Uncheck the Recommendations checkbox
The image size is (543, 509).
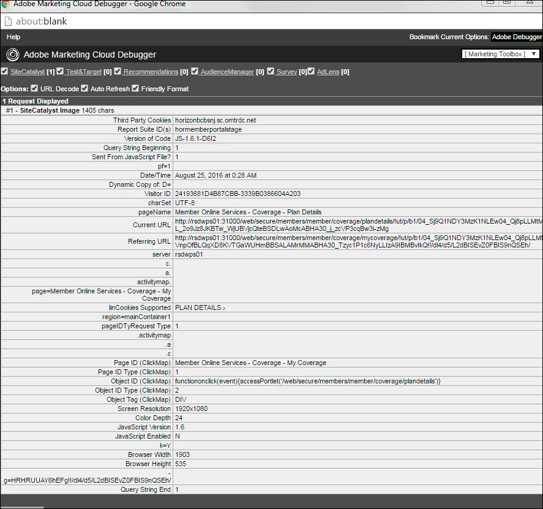coord(118,71)
